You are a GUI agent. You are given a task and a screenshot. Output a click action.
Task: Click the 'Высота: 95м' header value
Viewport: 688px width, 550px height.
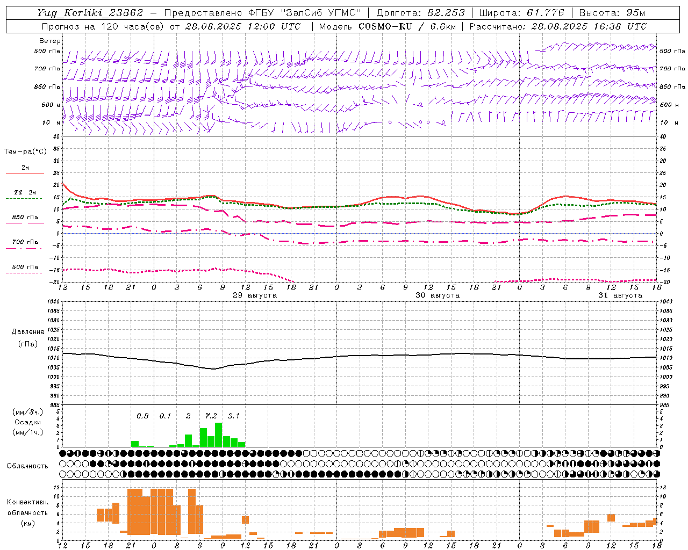(611, 13)
